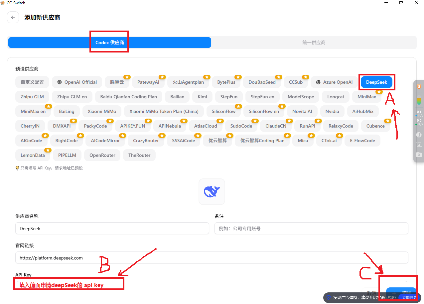This screenshot has width=424, height=304.
Task: Focus the 供应商名称 input containing DeepSeek
Action: pos(112,229)
